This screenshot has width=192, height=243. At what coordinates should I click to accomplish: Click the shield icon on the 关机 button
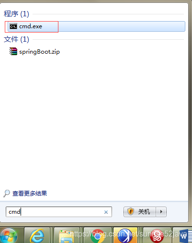131,212
